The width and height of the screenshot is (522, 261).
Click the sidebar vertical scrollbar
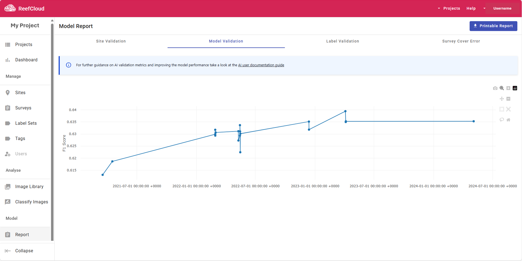(52, 131)
